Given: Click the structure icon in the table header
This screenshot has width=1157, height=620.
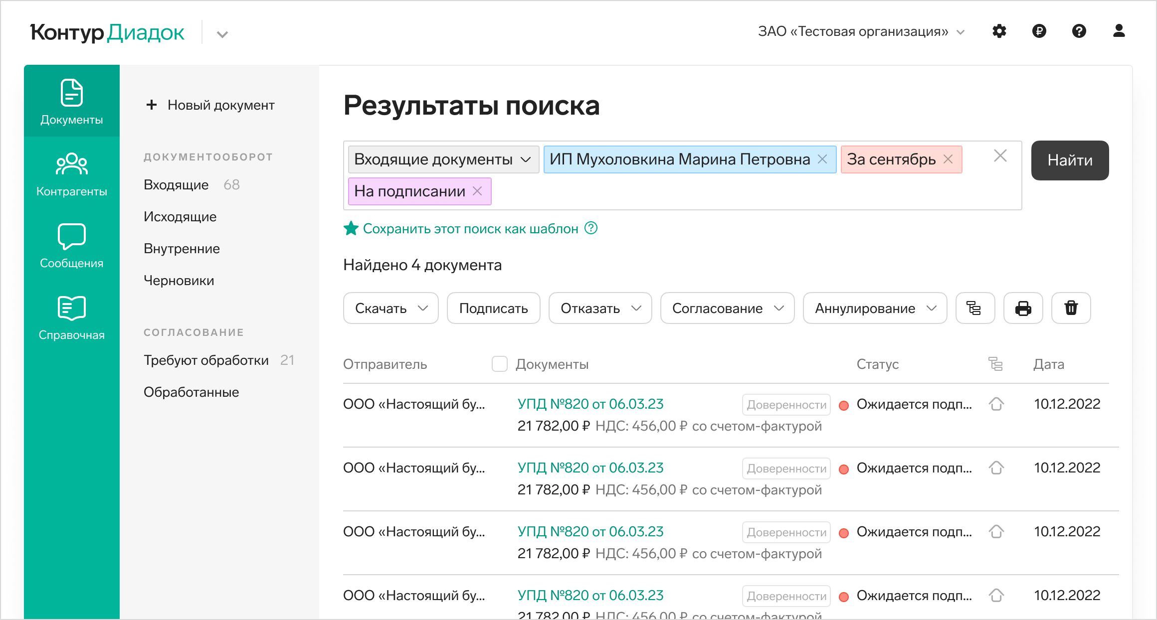Looking at the screenshot, I should click(995, 364).
